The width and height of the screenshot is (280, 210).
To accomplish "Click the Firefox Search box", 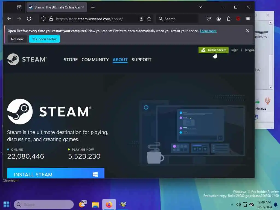I will (x=177, y=19).
